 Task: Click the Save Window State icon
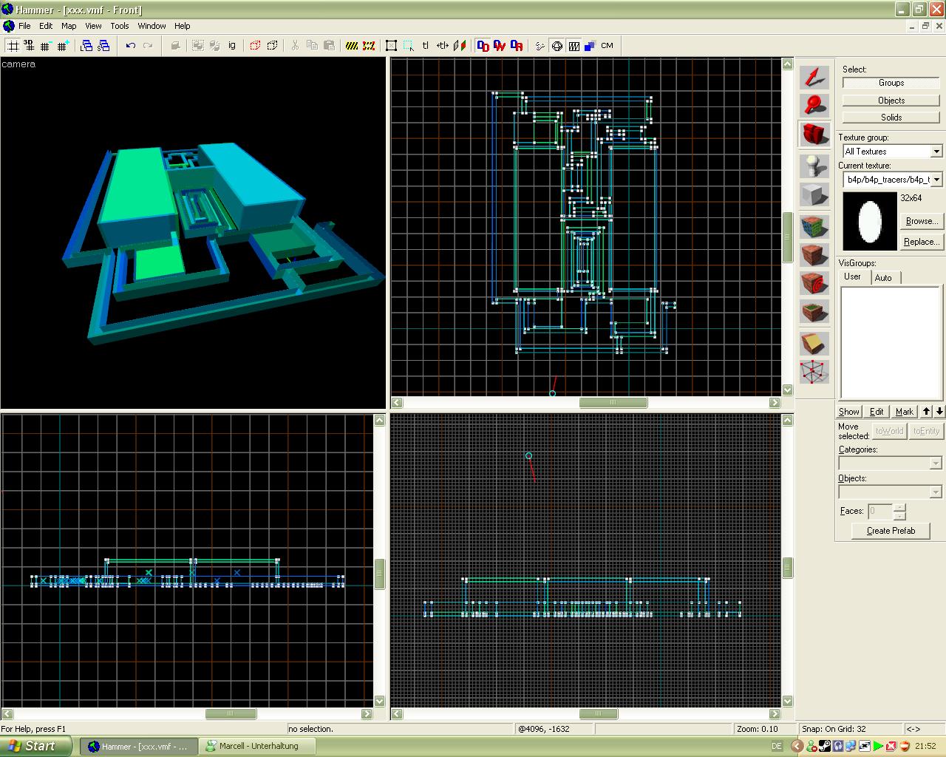[103, 46]
